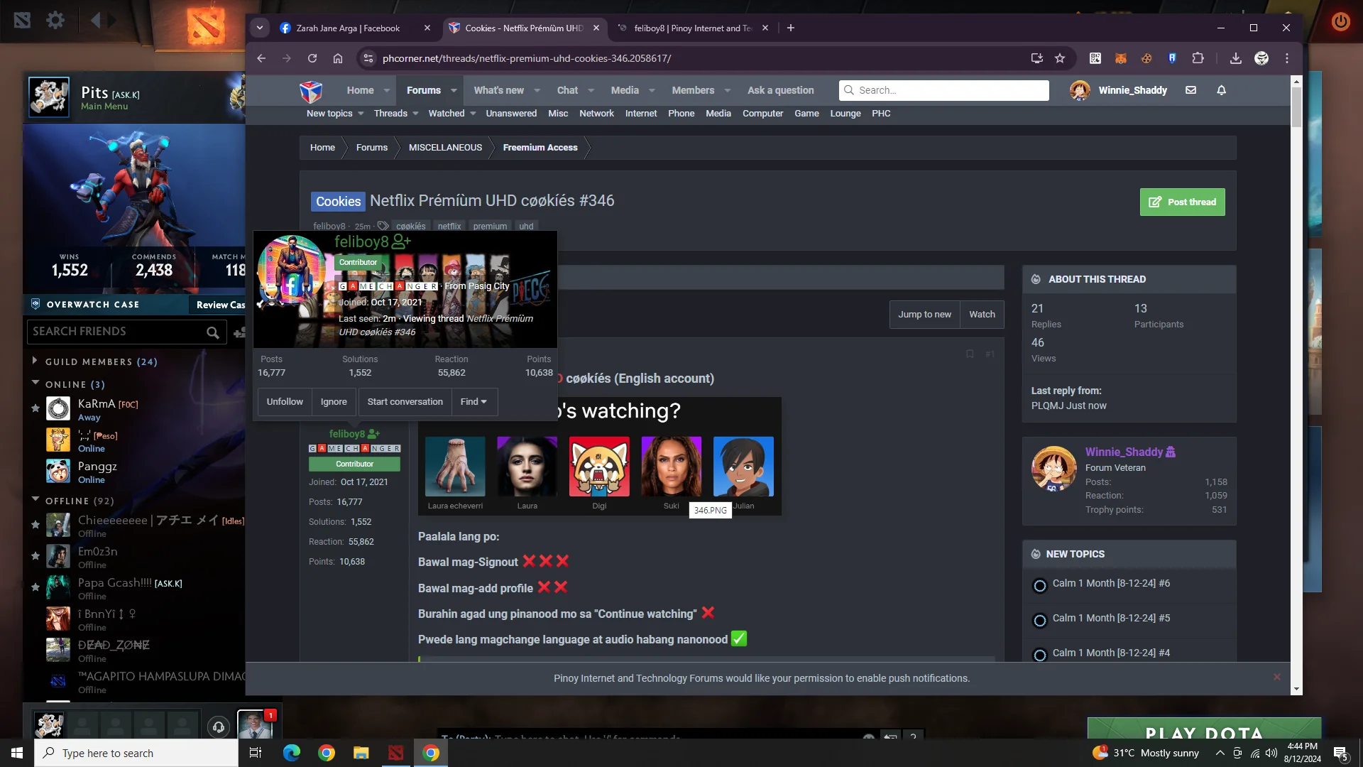Bookmark this page with the star icon

(1060, 58)
